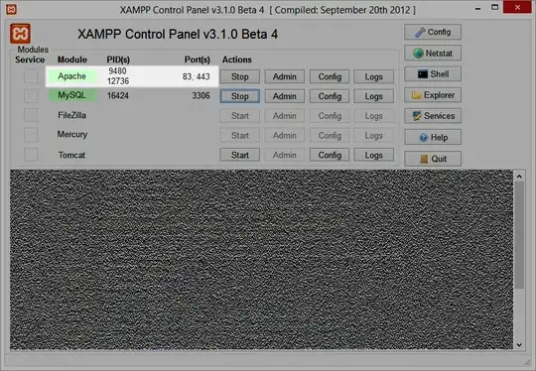This screenshot has height=371, width=536.
Task: Start the Tomcat module
Action: click(239, 155)
